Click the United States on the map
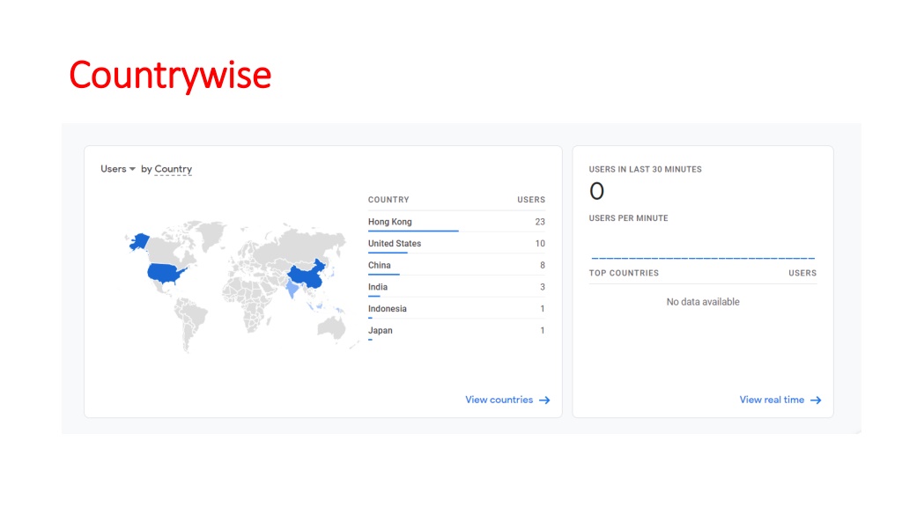The width and height of the screenshot is (902, 507). point(165,273)
